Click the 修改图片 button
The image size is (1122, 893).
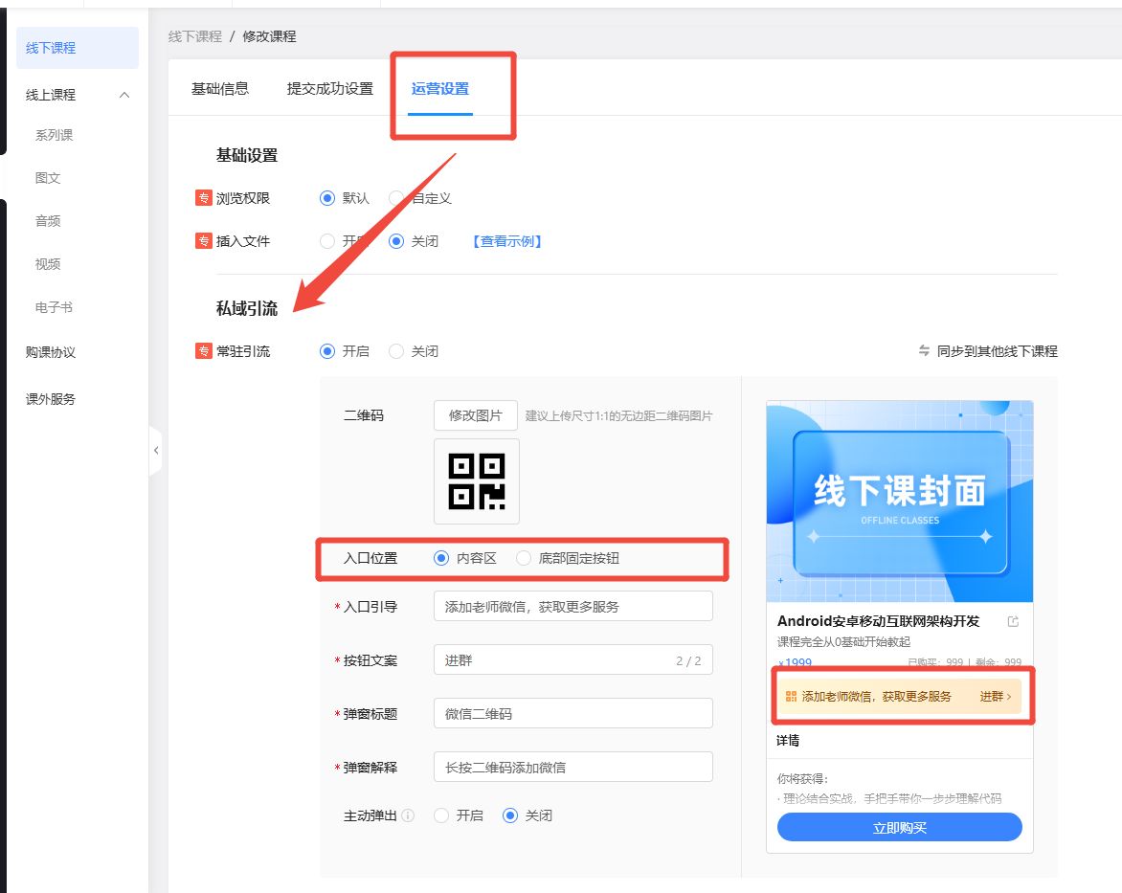[x=476, y=415]
